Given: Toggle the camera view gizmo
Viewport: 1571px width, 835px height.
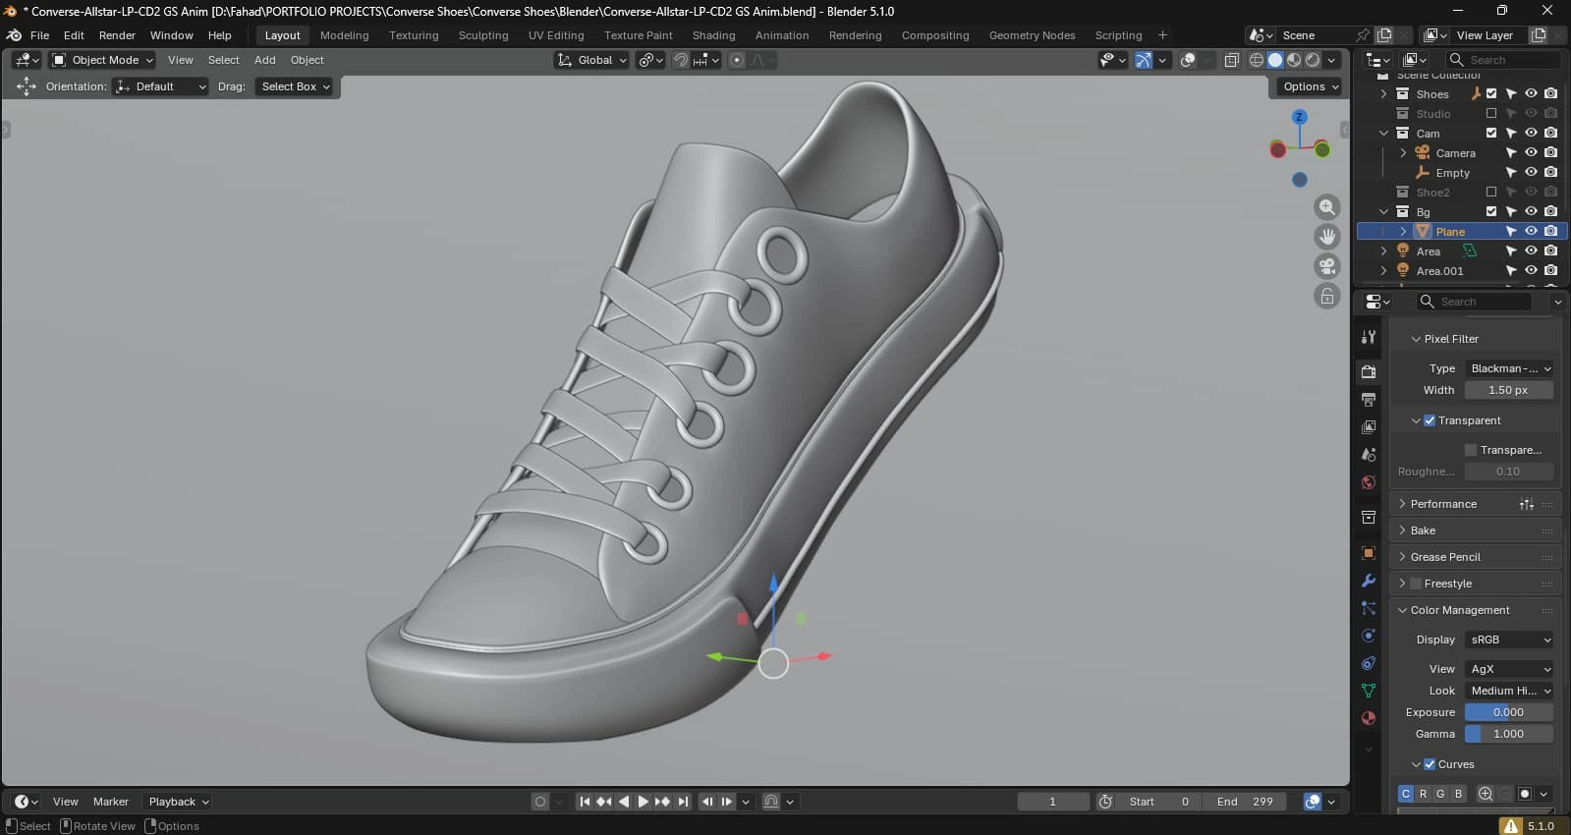Looking at the screenshot, I should (1327, 266).
